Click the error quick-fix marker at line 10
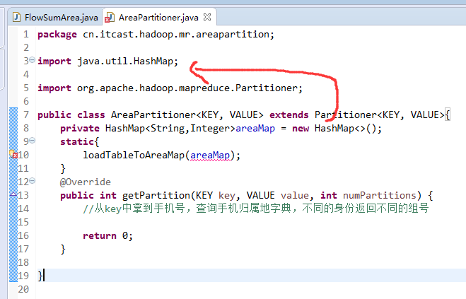This screenshot has height=299, width=466. [x=13, y=154]
